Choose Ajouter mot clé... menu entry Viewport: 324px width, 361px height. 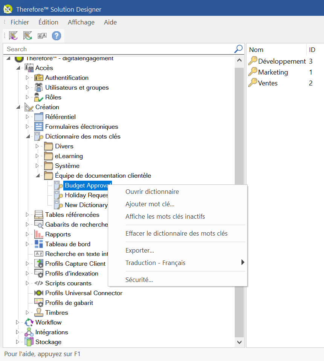pos(178,204)
